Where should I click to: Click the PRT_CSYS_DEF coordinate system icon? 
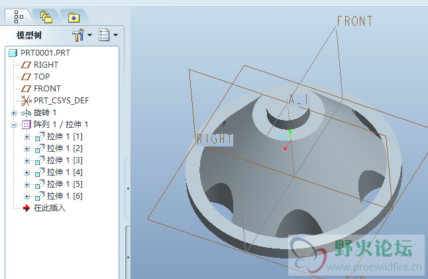point(27,101)
